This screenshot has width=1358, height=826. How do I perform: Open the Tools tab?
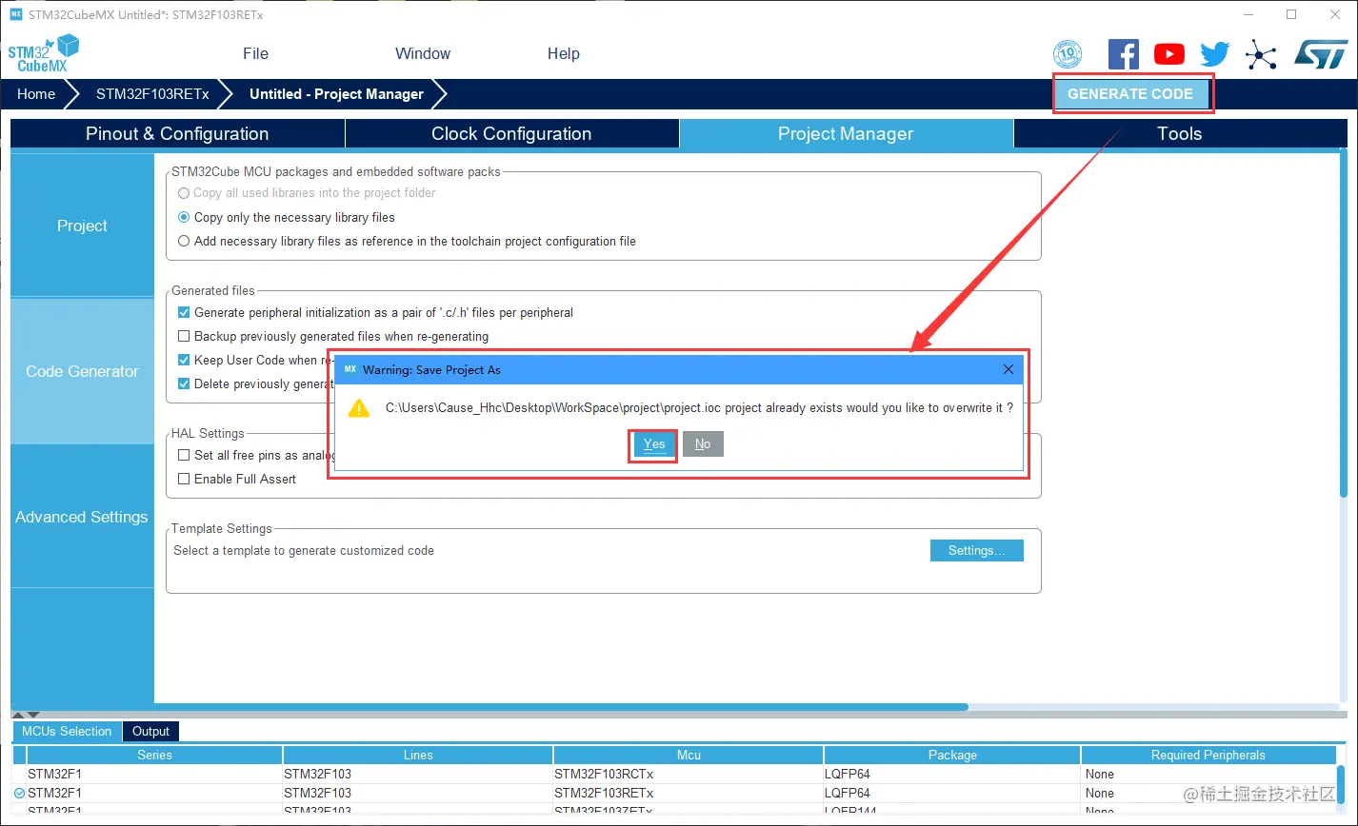1179,133
